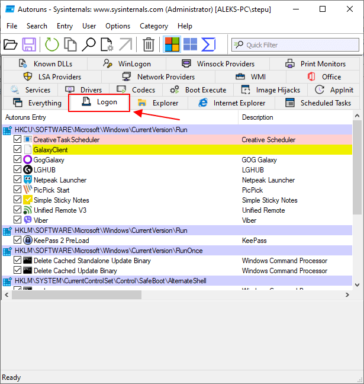Screen dimensions: 364x384
Task: Click the horizontal scrollbar left arrow
Action: pyautogui.click(x=7, y=295)
